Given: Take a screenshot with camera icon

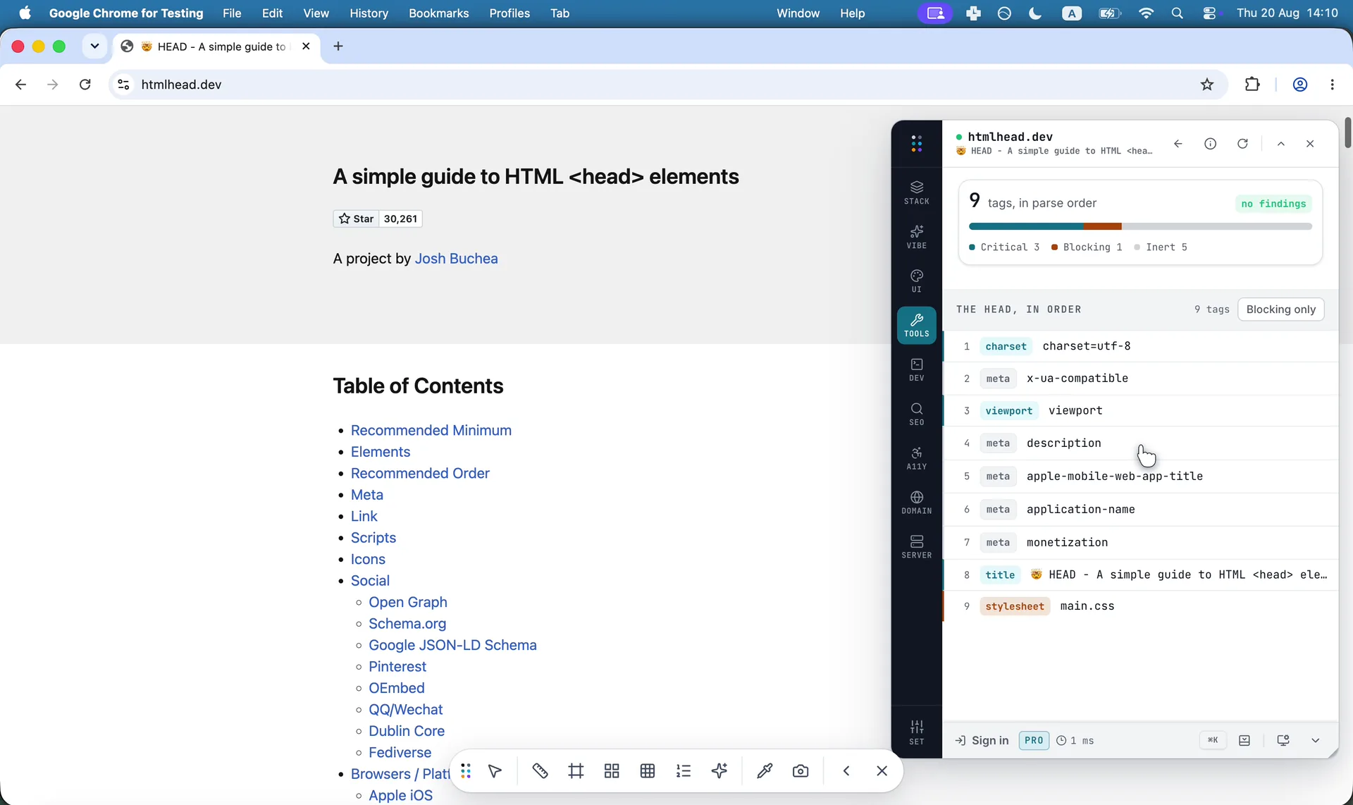Looking at the screenshot, I should coord(800,771).
